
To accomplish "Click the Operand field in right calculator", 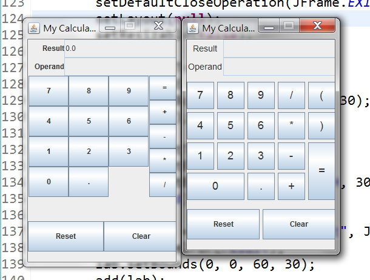I will coord(279,67).
